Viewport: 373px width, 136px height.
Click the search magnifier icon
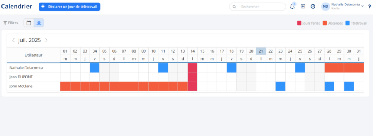click(x=235, y=7)
